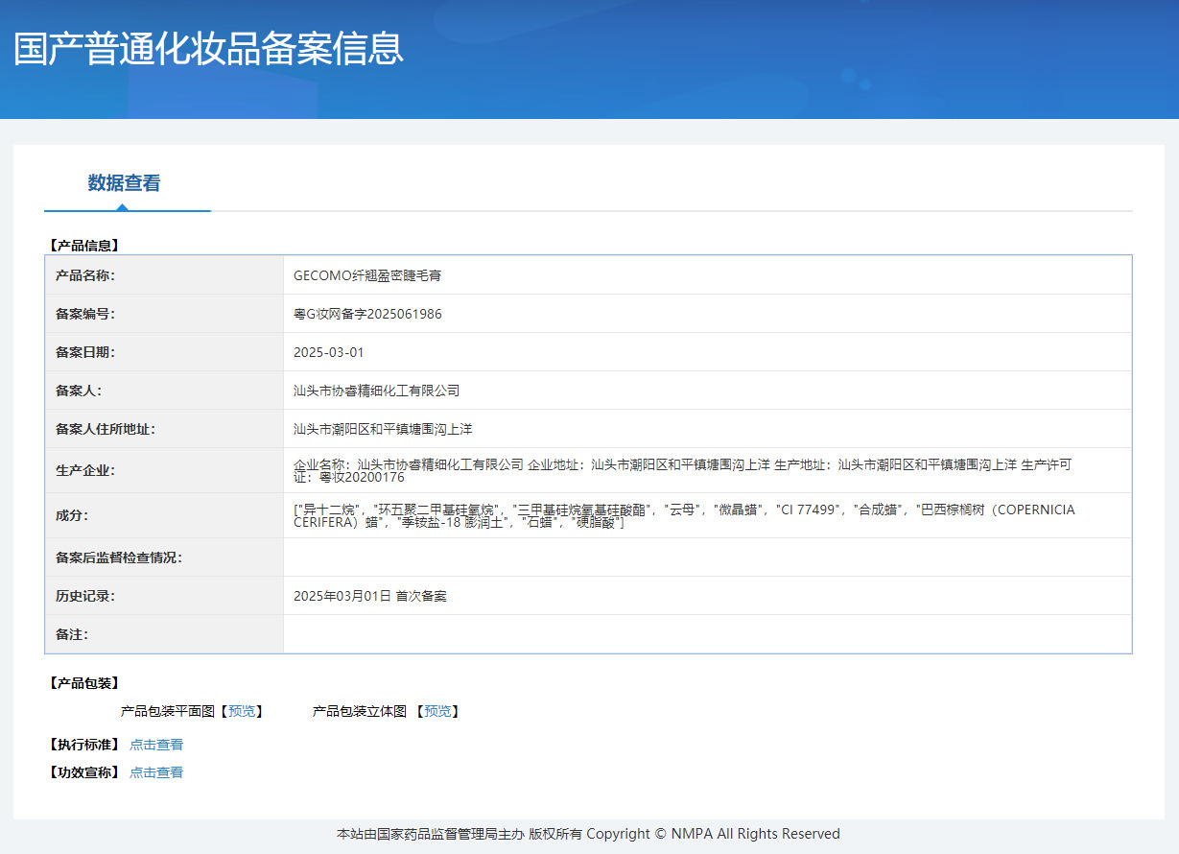Screen dimensions: 1179x854
Task: Click the 备案日期: row label
Action: point(85,352)
